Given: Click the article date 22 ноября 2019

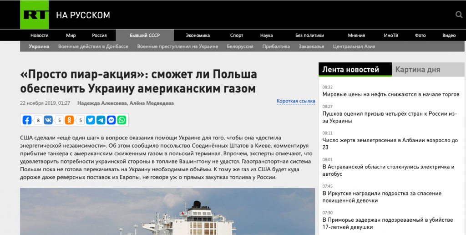Looking at the screenshot, I should coord(45,103).
